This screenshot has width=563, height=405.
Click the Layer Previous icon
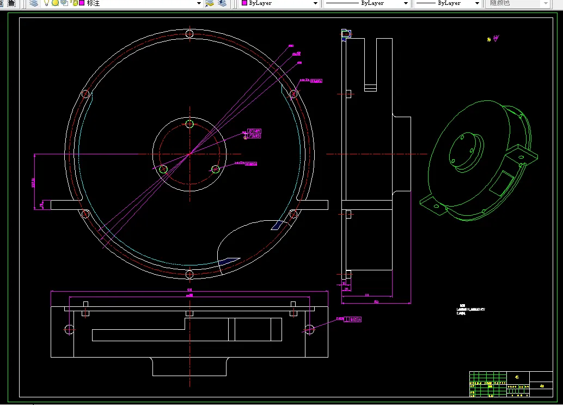pos(222,3)
